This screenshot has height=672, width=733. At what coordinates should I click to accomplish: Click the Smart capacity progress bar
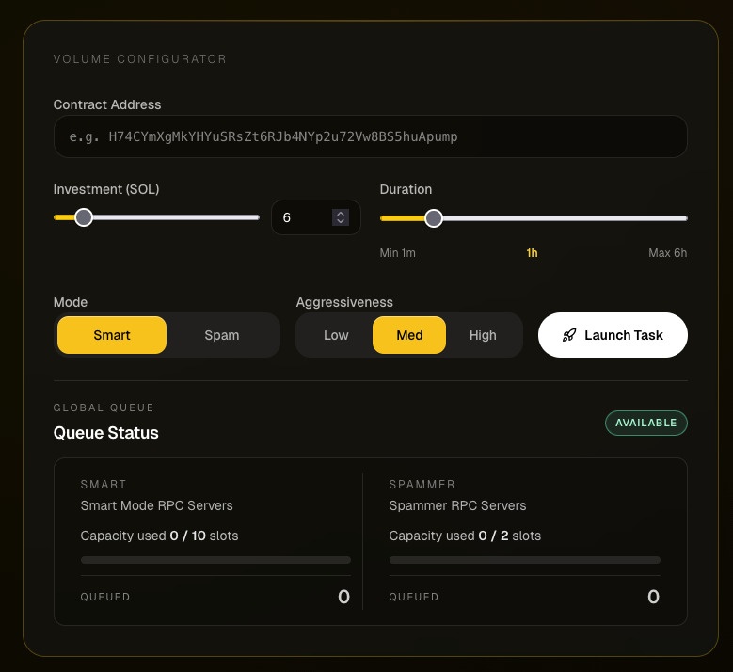click(x=215, y=560)
